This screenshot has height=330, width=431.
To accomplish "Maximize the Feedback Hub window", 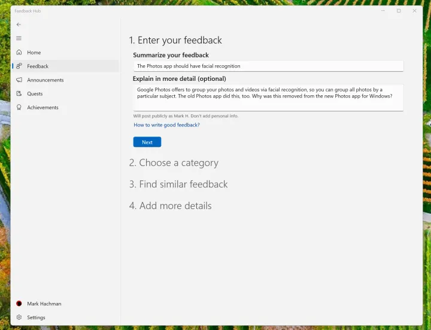I will [399, 11].
